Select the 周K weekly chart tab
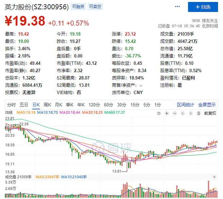Screen dimensions: 223x199 [x=47, y=105]
